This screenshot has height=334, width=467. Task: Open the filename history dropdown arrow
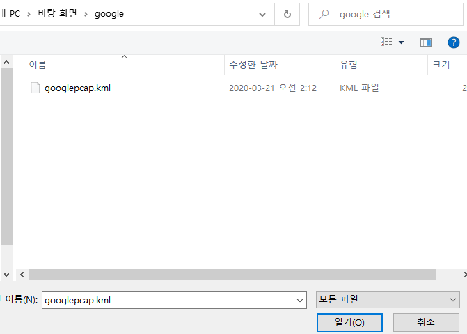(300, 301)
